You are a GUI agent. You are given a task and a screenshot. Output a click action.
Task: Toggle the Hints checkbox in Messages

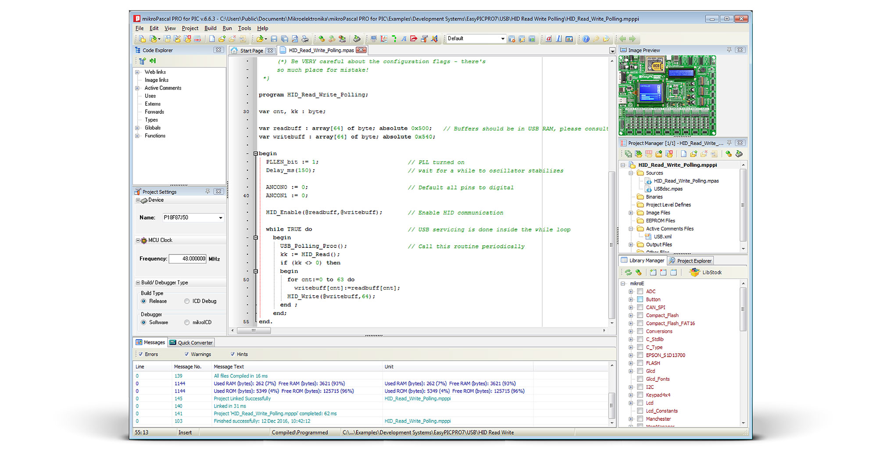(x=232, y=354)
